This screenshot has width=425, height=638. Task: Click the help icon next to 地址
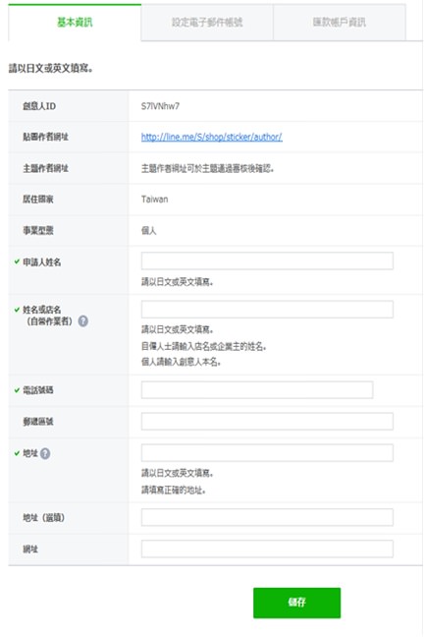point(45,454)
